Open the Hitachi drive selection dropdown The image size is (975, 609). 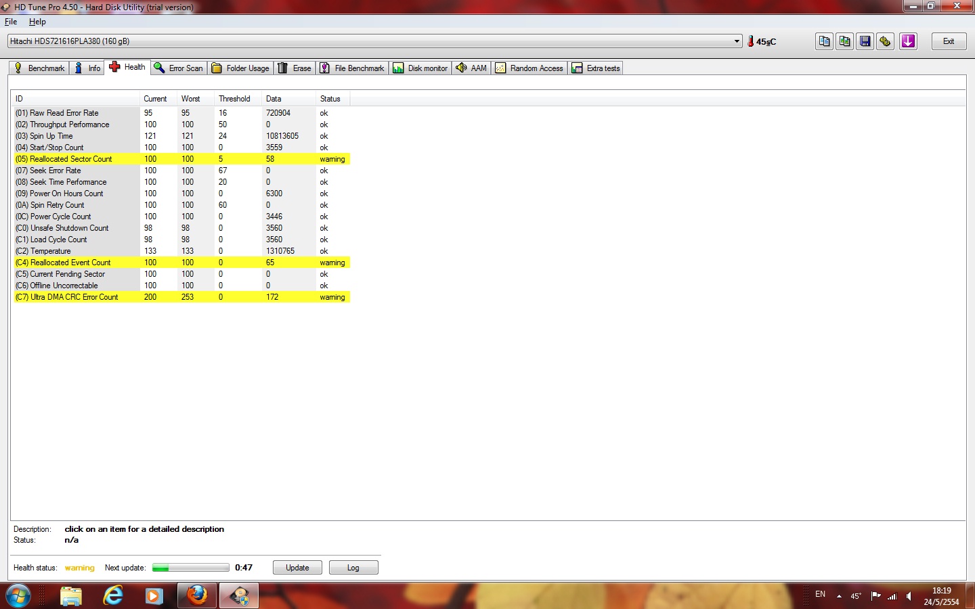(374, 41)
